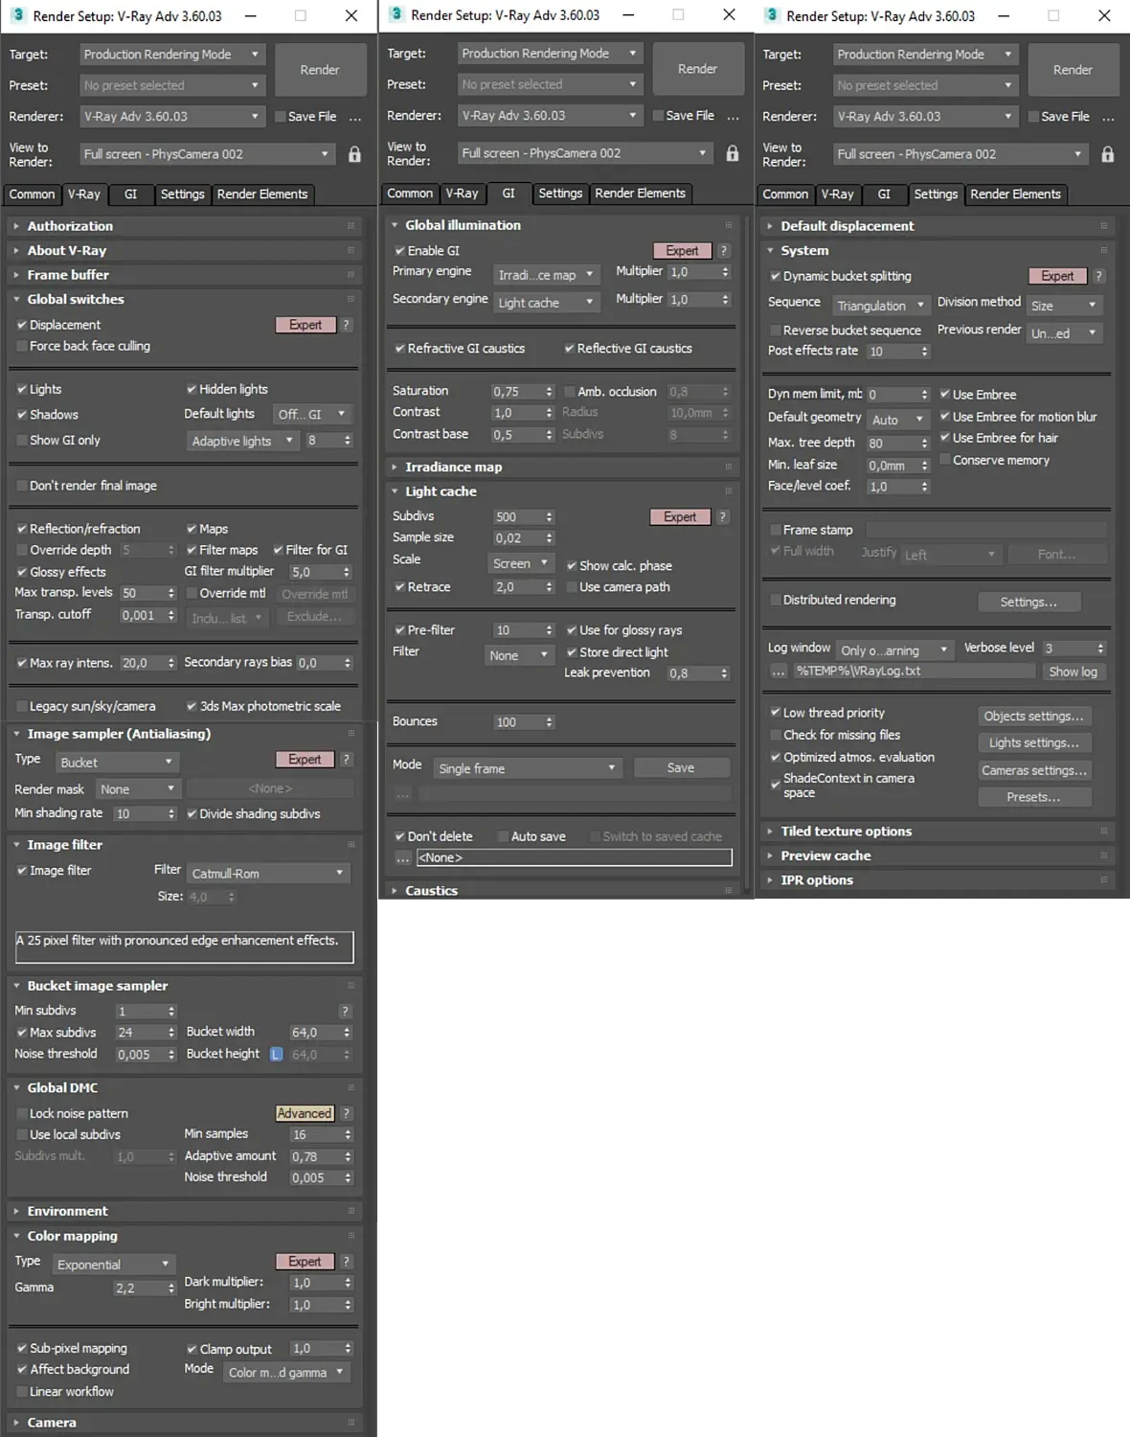Click the help question mark in Global illumination rollout
This screenshot has height=1437, width=1130.
(x=724, y=251)
